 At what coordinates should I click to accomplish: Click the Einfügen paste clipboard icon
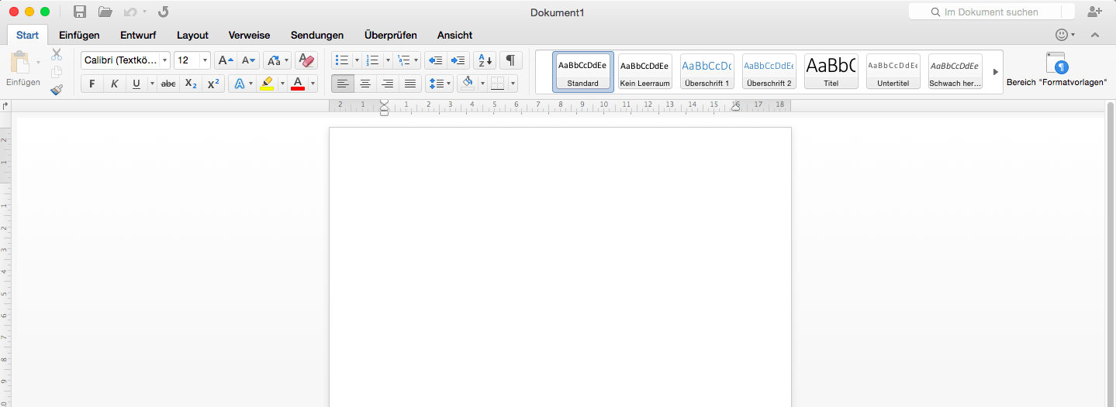click(20, 63)
